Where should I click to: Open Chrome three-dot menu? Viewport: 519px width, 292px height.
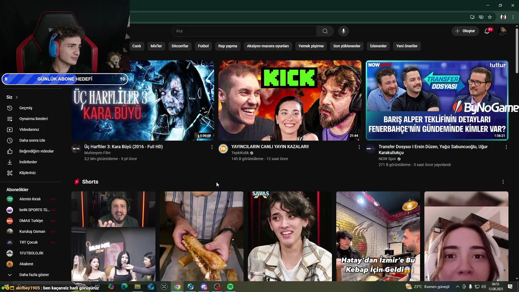pos(513,17)
